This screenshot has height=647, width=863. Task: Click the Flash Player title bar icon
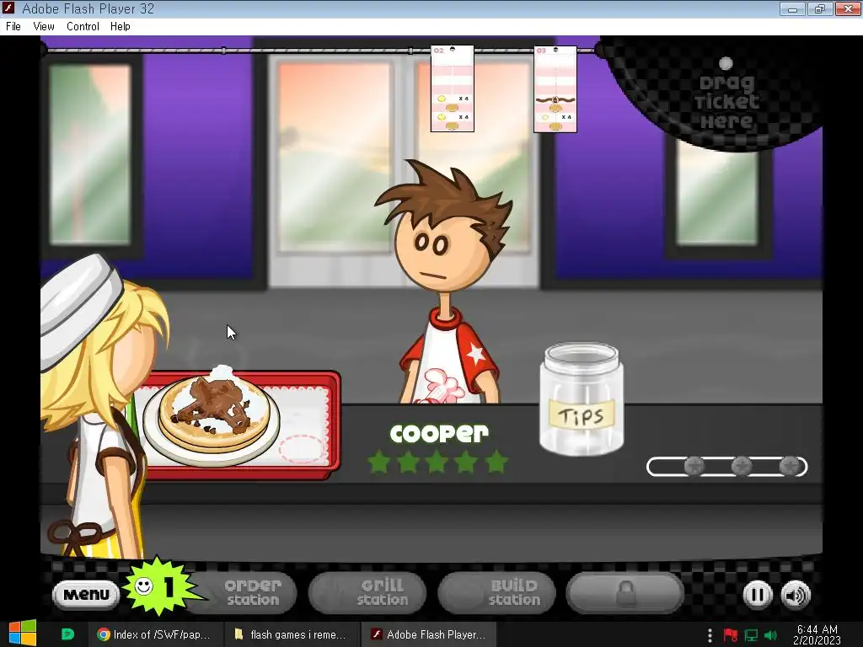point(8,8)
